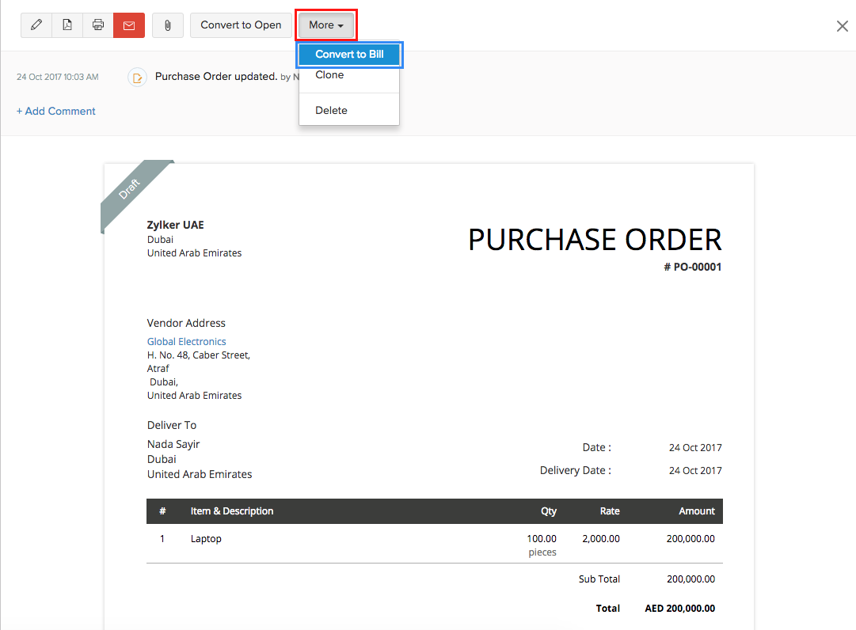Screen dimensions: 856x630
Task: Click the Zylker UAE company name
Action: pyautogui.click(x=175, y=225)
